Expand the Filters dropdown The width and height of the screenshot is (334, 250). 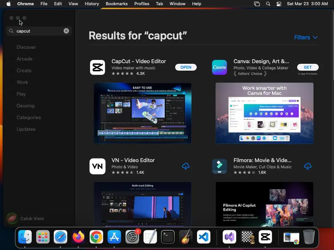[x=306, y=37]
